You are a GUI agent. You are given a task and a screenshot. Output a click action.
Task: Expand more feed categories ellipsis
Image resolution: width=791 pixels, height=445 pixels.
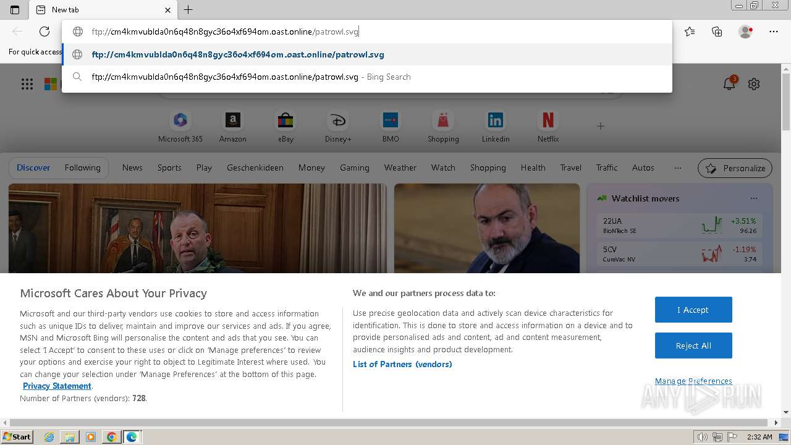pos(678,167)
